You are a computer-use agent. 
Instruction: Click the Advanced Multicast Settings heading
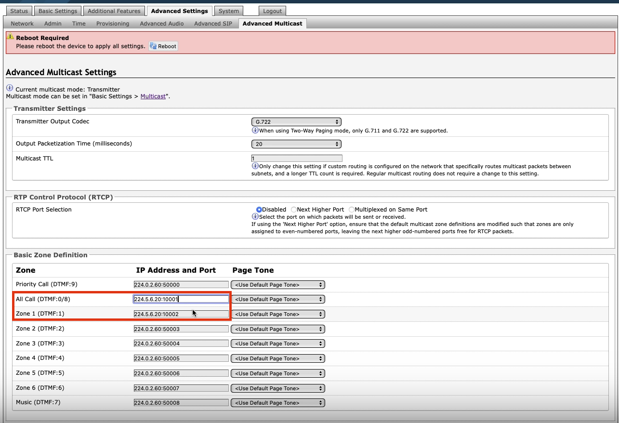pos(61,72)
